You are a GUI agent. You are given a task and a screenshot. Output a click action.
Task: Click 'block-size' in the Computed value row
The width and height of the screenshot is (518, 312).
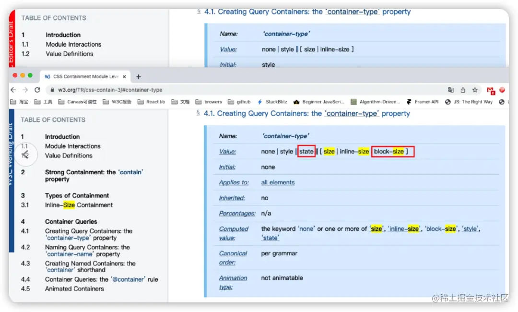pyautogui.click(x=441, y=228)
